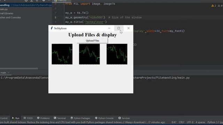Viewport: 223px width, 125px height.
Task: Click the Terminal icon in bottom bar
Action: click(55, 118)
